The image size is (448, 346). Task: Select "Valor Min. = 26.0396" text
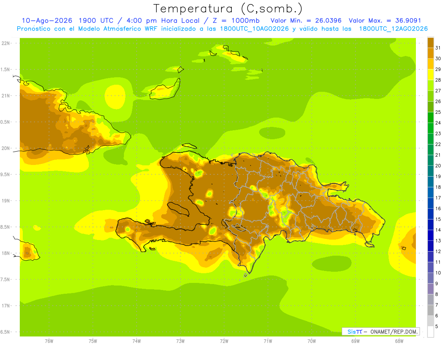point(306,21)
